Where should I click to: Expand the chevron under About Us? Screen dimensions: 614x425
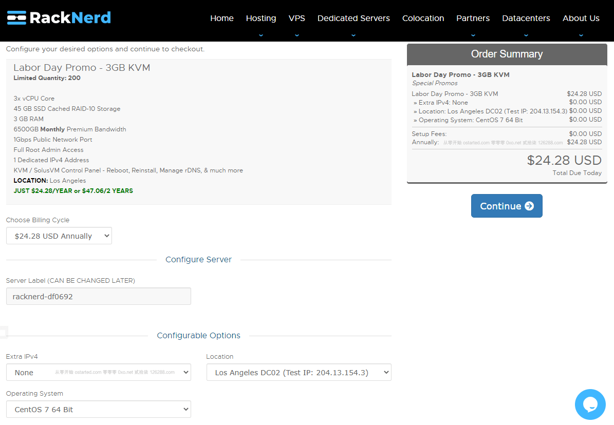click(x=581, y=35)
